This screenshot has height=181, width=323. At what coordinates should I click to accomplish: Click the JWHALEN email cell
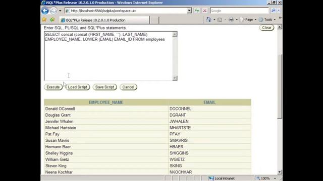tap(210, 122)
